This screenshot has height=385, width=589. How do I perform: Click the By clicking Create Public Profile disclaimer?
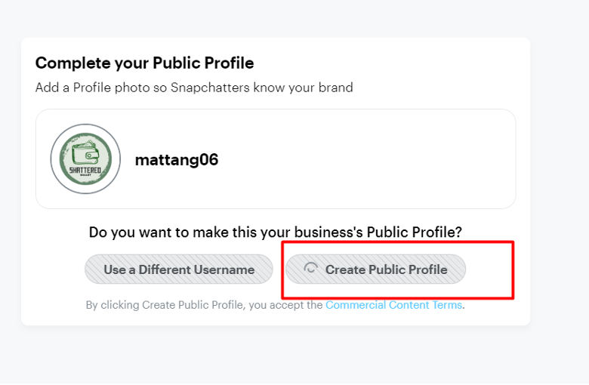[x=276, y=305]
